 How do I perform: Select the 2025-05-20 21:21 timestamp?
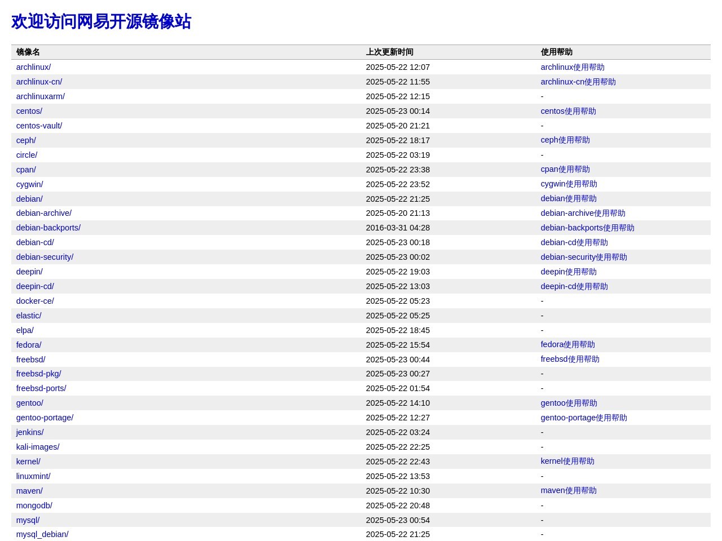(398, 126)
